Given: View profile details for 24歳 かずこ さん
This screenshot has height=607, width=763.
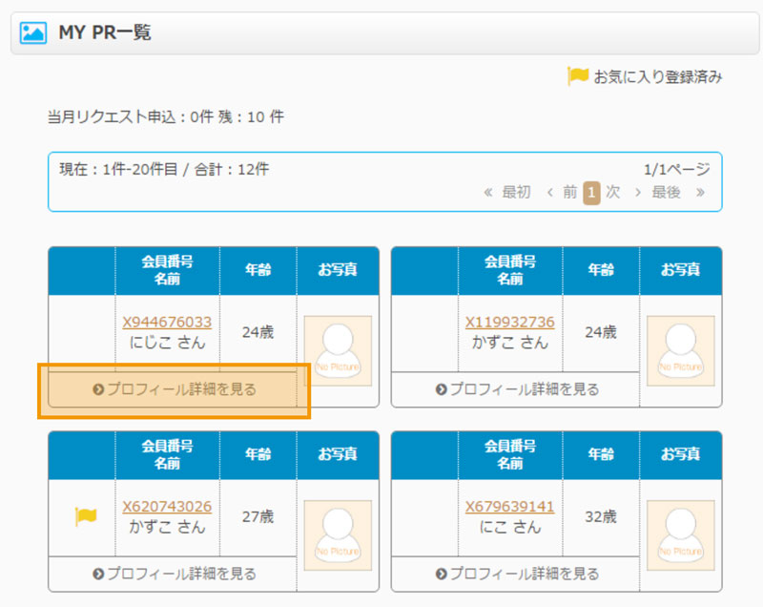Looking at the screenshot, I should pyautogui.click(x=516, y=389).
